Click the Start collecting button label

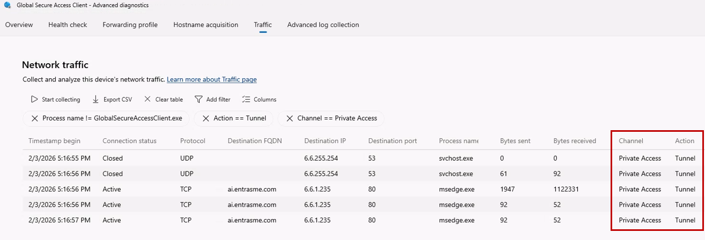pyautogui.click(x=61, y=100)
